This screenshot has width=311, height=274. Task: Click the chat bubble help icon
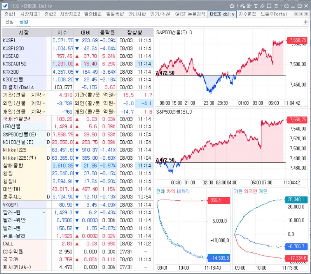(286, 6)
